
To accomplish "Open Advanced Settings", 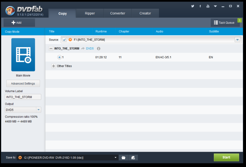I will [23, 83].
